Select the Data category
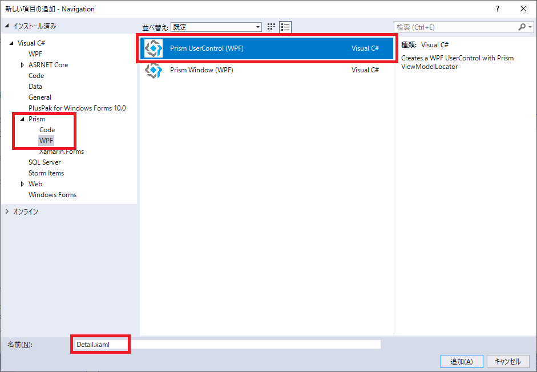This screenshot has height=372, width=537. [x=35, y=87]
